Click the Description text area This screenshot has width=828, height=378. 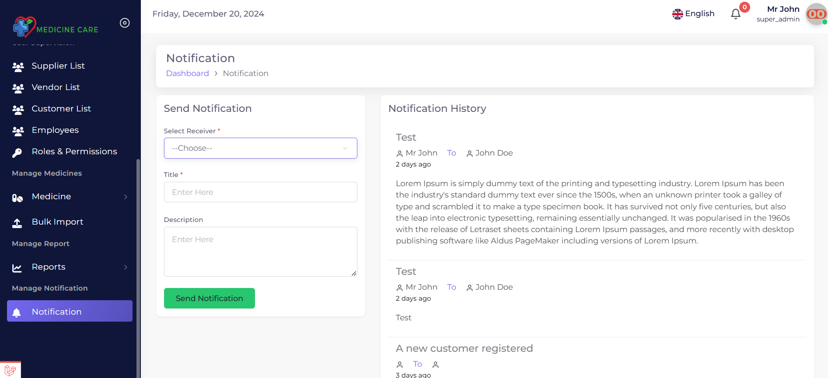tap(260, 251)
